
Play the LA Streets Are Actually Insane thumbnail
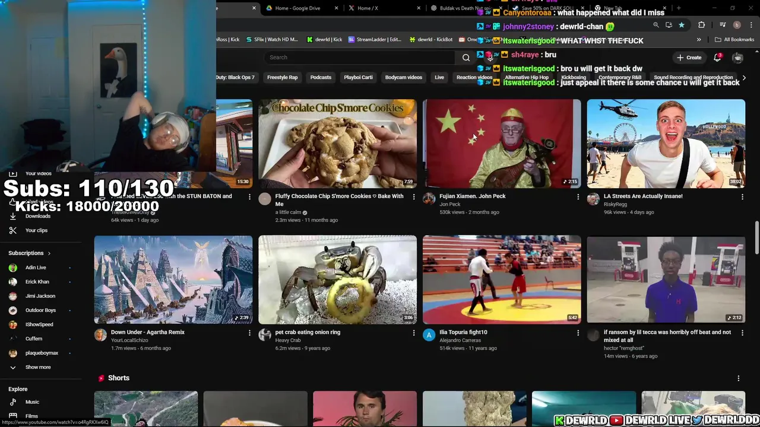[666, 144]
